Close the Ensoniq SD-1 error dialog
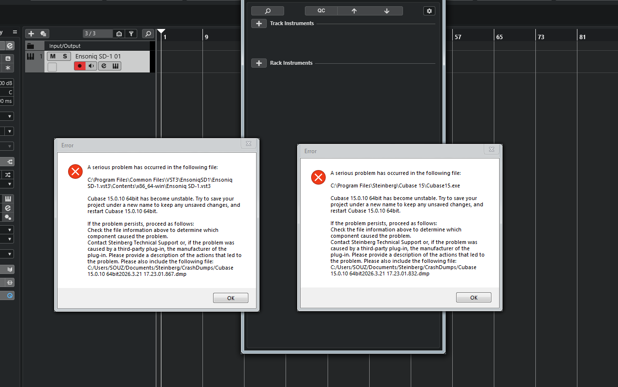Viewport: 618px width, 387px height. coord(248,143)
